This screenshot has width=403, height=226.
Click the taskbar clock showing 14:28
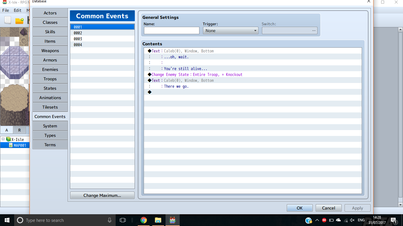coord(377,220)
